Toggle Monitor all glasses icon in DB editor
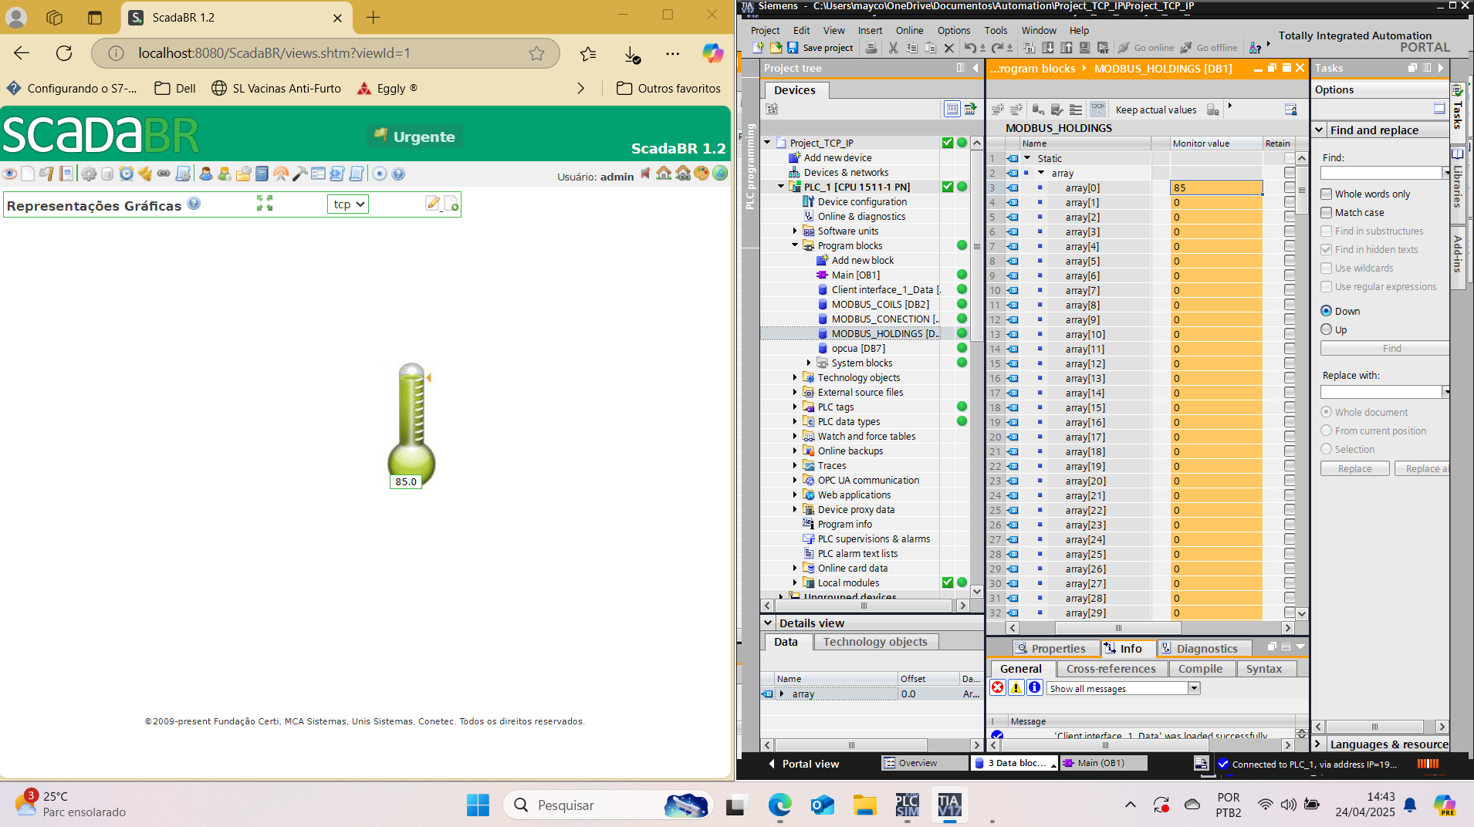This screenshot has height=827, width=1474. point(1097,110)
